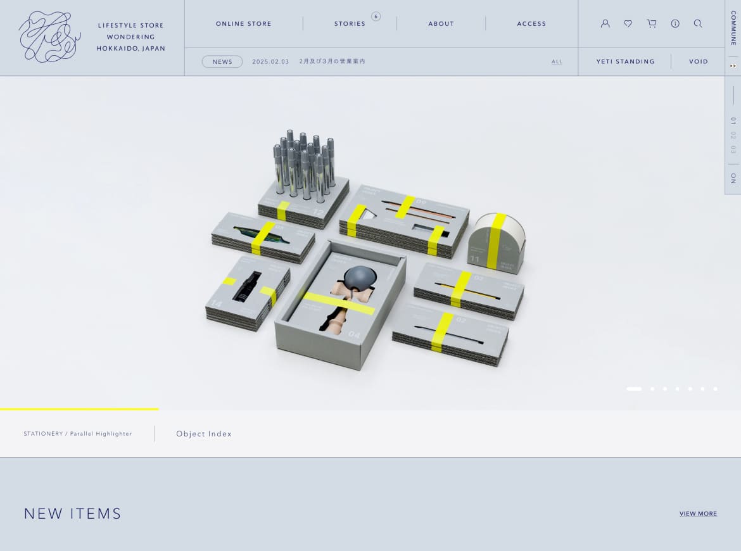Open the YETI STANDING link

[x=625, y=61]
